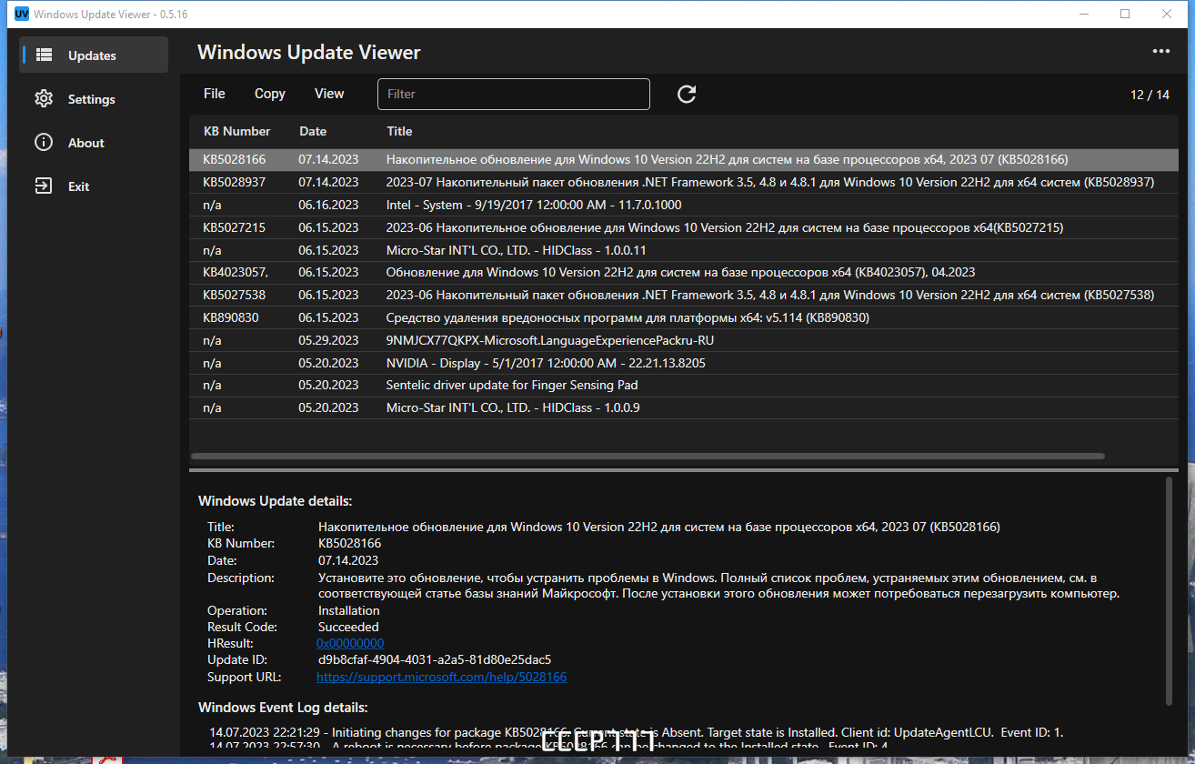Select the KB5028937 .NET Framework update row
This screenshot has width=1195, height=764.
tap(684, 182)
